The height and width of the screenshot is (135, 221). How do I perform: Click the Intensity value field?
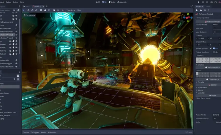tap(217, 28)
